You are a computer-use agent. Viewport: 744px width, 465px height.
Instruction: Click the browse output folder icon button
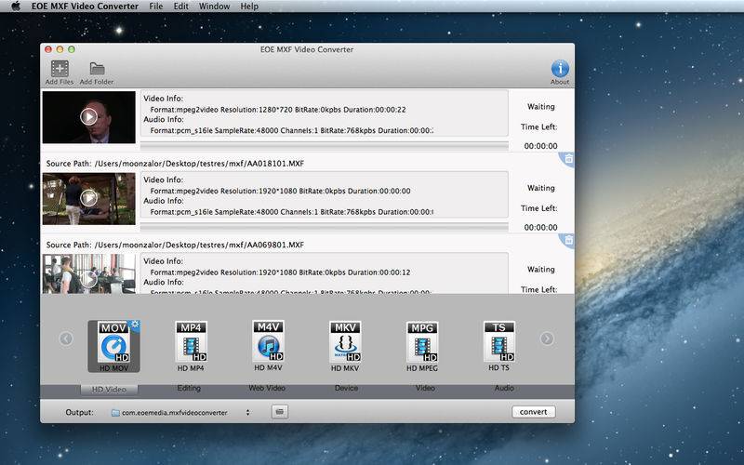(x=280, y=412)
